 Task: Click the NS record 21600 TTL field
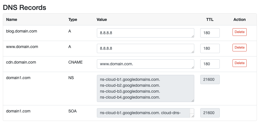tap(210, 80)
